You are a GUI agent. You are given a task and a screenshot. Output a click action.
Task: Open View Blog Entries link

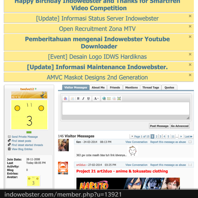click(x=22, y=149)
